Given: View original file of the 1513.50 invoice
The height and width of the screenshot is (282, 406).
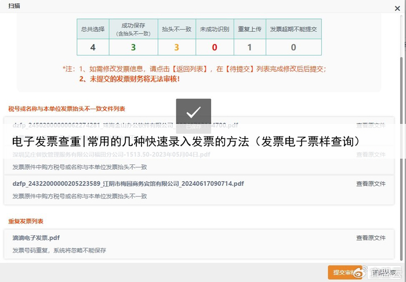Looking at the screenshot, I should point(371,155).
